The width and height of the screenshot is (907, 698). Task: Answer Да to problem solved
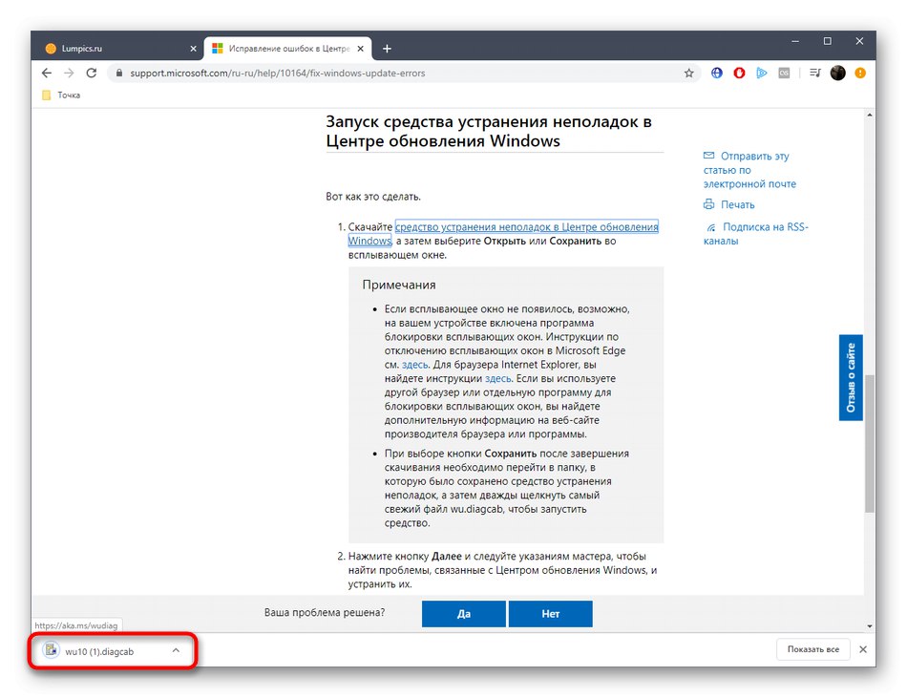click(x=463, y=614)
